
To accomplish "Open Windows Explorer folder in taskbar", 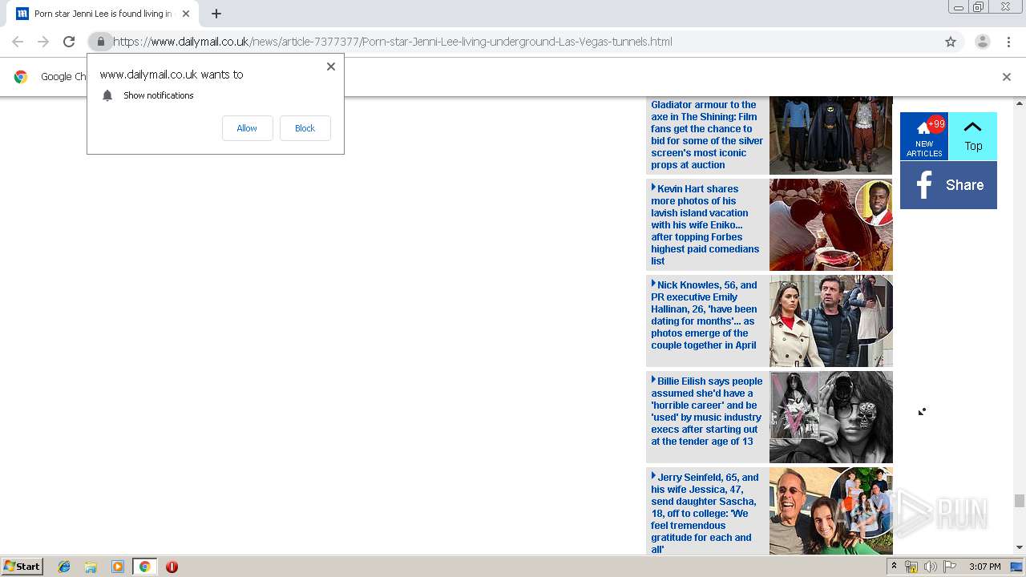I will click(x=91, y=567).
